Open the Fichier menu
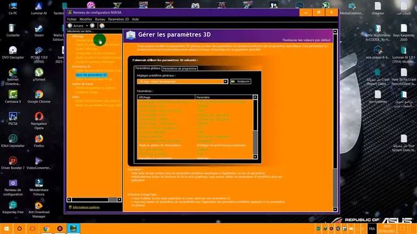This screenshot has width=417, height=234. [72, 19]
